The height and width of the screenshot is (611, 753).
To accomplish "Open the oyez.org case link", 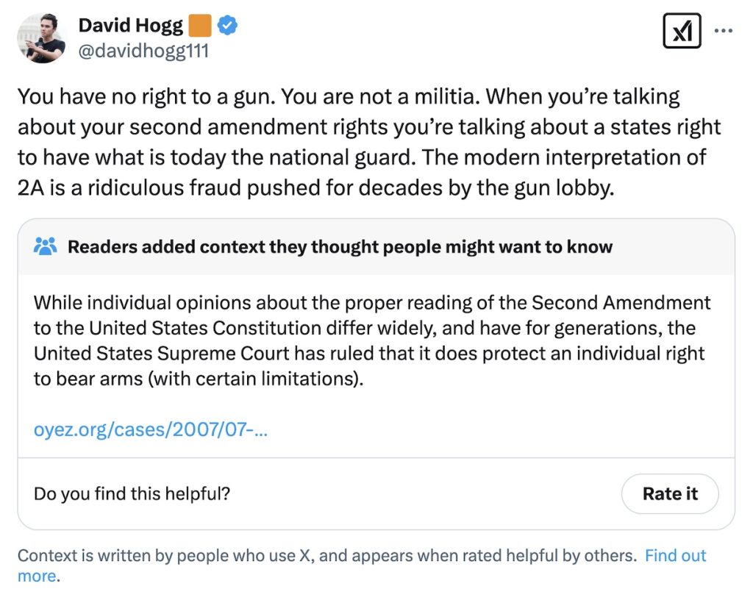I will 151,429.
